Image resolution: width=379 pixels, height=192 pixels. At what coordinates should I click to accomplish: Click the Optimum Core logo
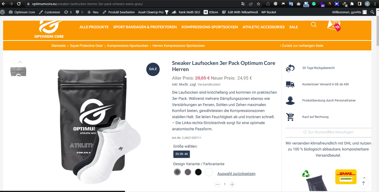click(x=49, y=29)
